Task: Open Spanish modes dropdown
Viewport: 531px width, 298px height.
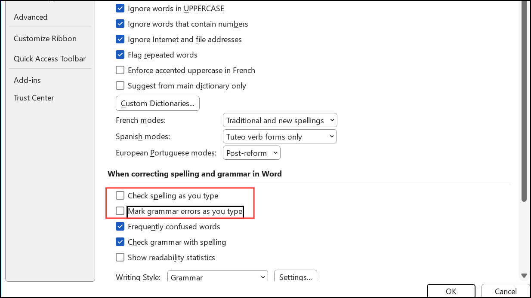Action: click(280, 137)
